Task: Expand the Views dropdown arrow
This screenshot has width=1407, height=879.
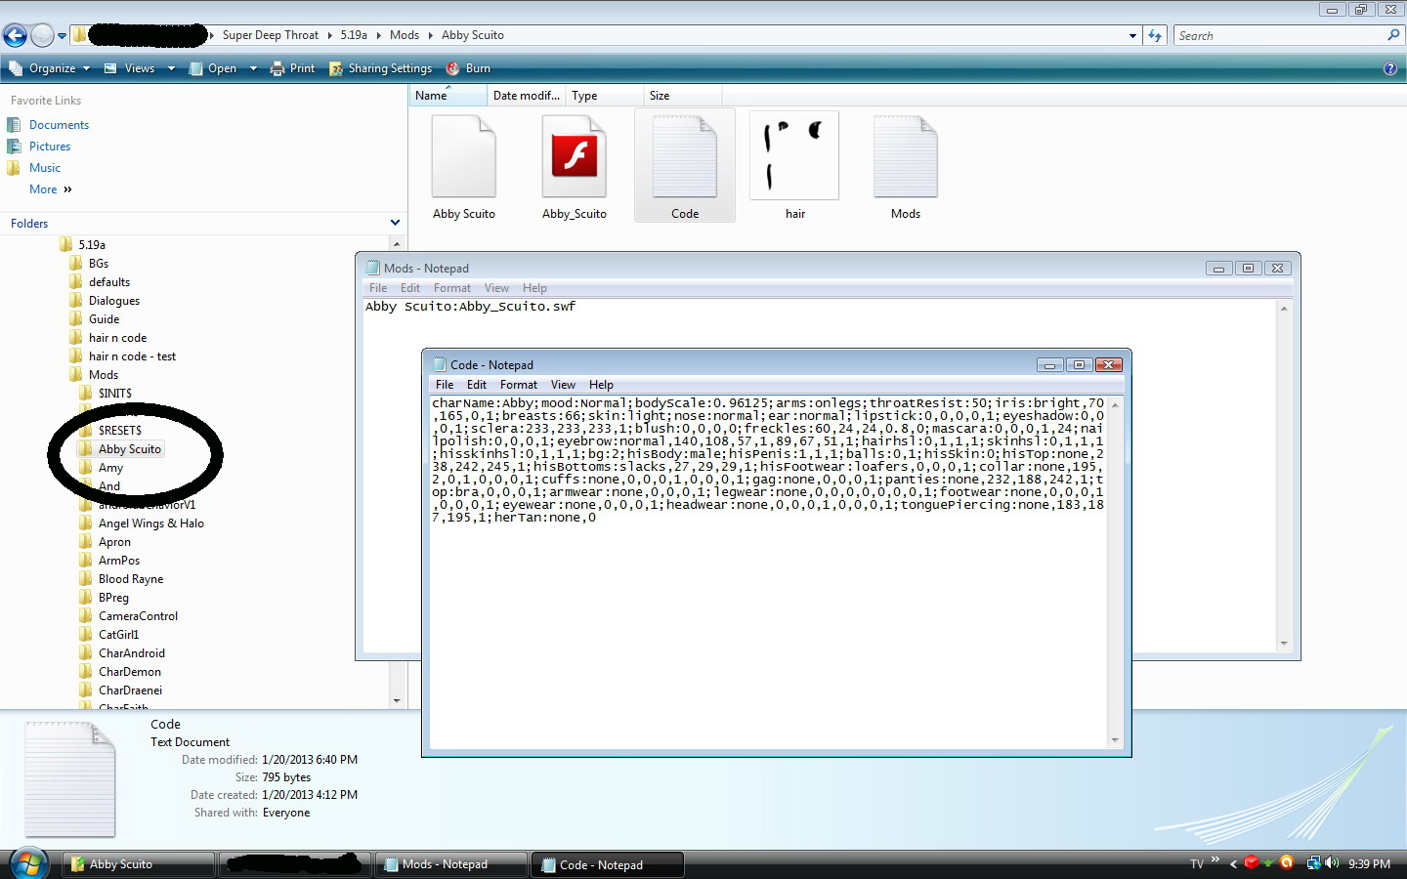Action: click(x=171, y=68)
